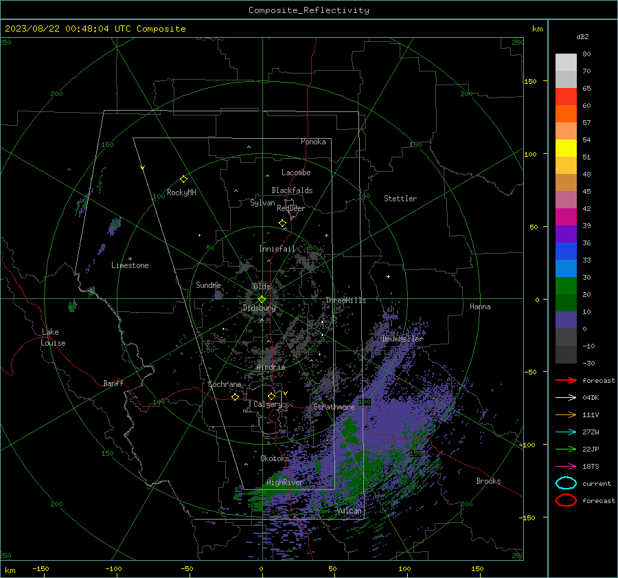
Task: Click the RedDeer city label
Action: click(291, 208)
